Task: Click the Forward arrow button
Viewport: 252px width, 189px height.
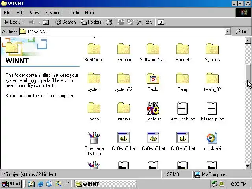Action: (31, 22)
